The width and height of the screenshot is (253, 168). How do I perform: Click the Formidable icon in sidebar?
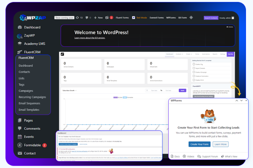click(x=20, y=145)
